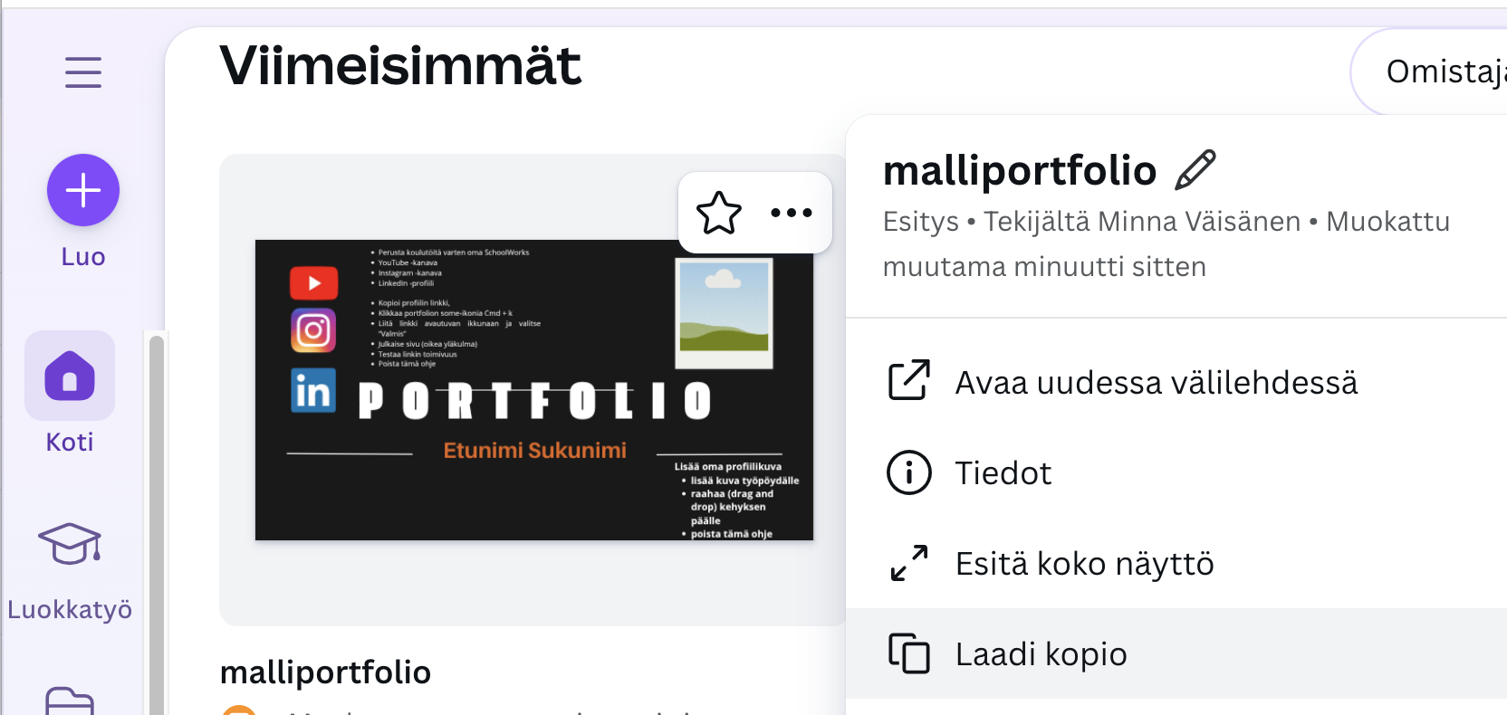Screen dimensions: 1507x715
Task: Click the LinkedIn icon in portfolio preview
Action: (313, 391)
